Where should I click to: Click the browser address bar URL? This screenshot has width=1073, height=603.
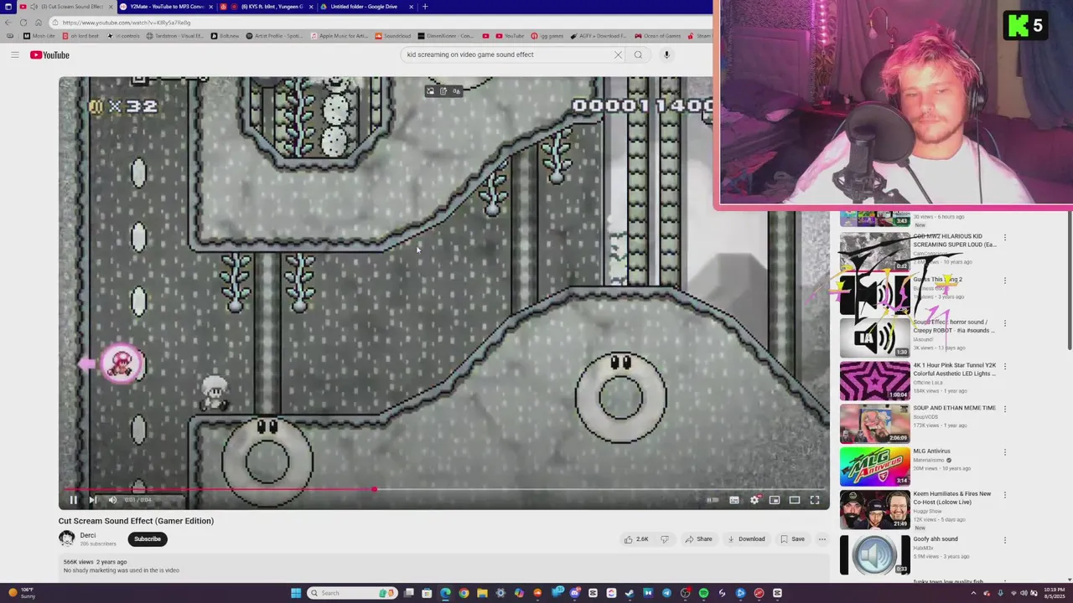[127, 23]
